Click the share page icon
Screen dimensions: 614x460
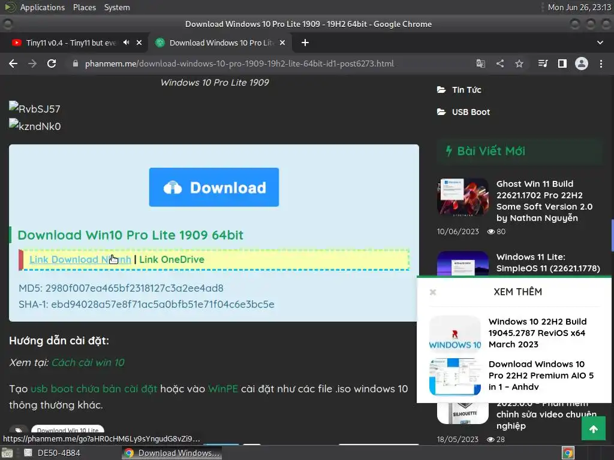pos(500,63)
